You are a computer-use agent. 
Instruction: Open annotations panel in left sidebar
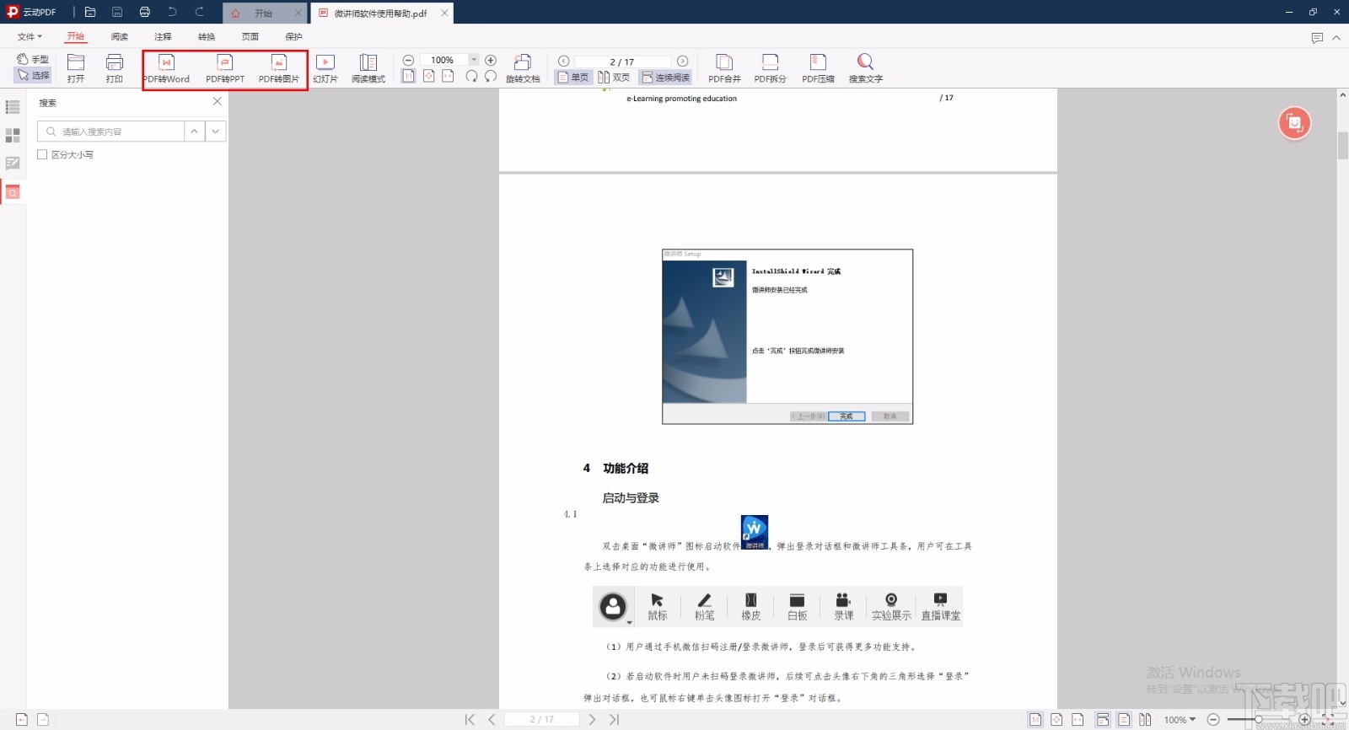(13, 164)
